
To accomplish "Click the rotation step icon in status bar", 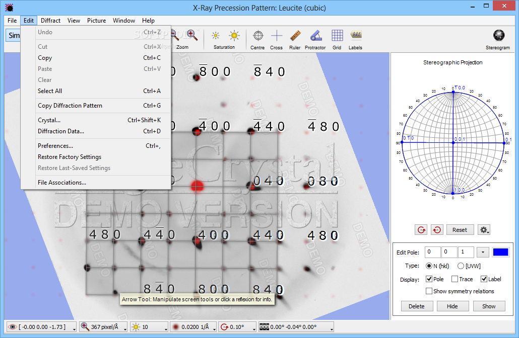I will (224, 327).
